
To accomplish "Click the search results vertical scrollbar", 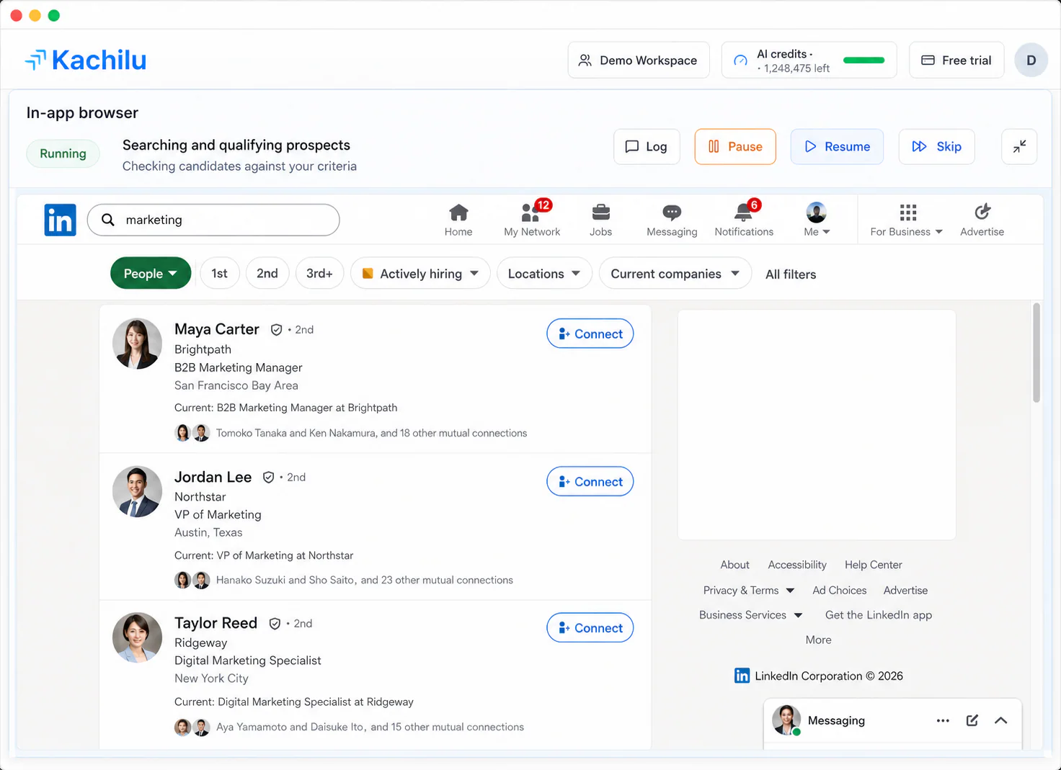I will tap(1036, 352).
